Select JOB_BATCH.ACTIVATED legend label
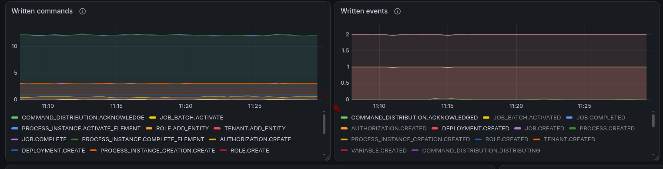This screenshot has height=169, width=663. [527, 117]
